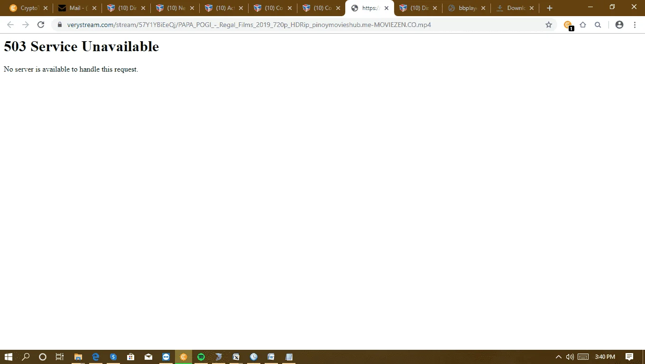Close the (10) Act tab
Viewport: 645px width, 364px height.
241,8
